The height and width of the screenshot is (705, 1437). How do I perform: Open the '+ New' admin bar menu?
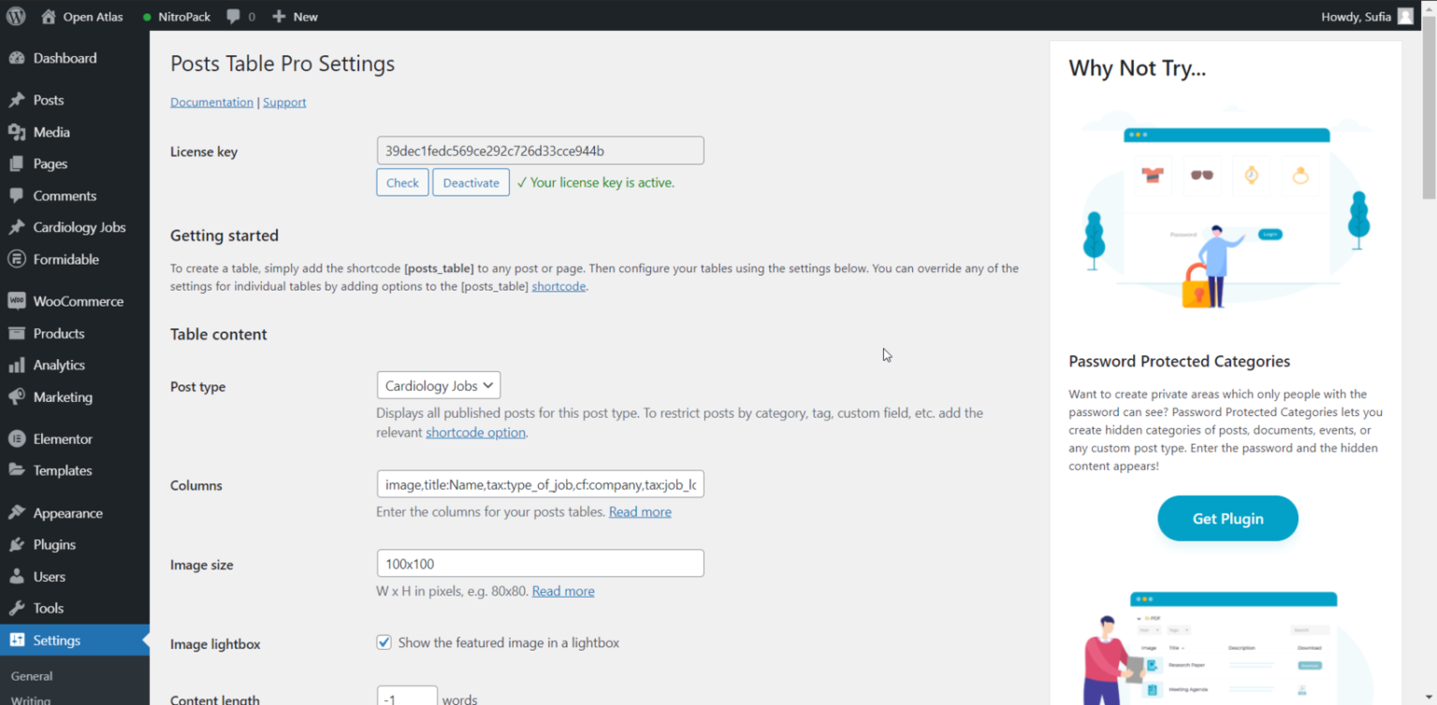pos(295,16)
